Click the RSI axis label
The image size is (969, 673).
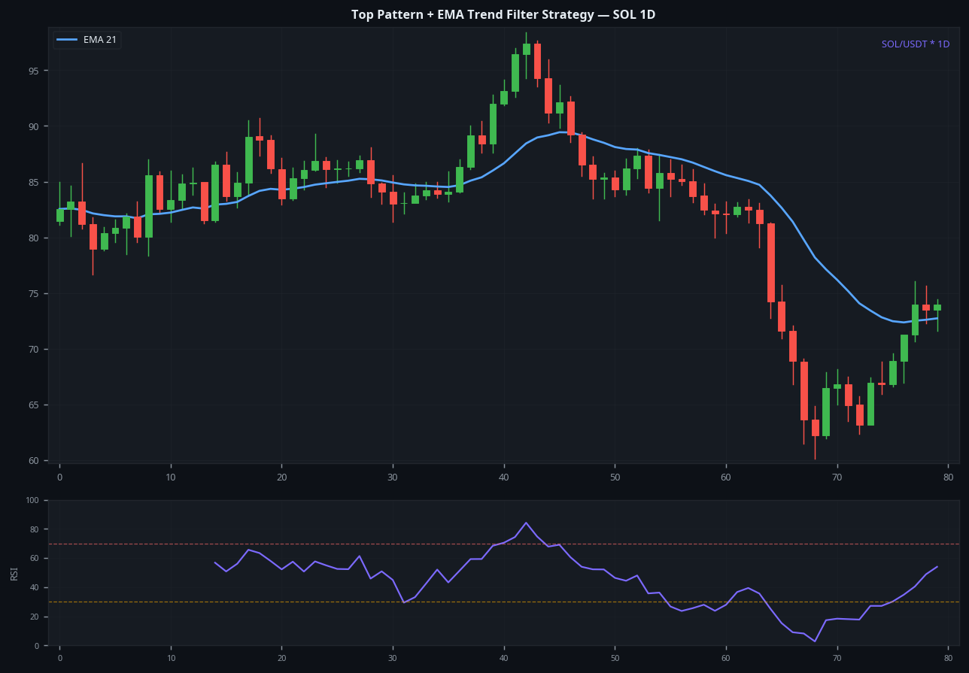(14, 573)
